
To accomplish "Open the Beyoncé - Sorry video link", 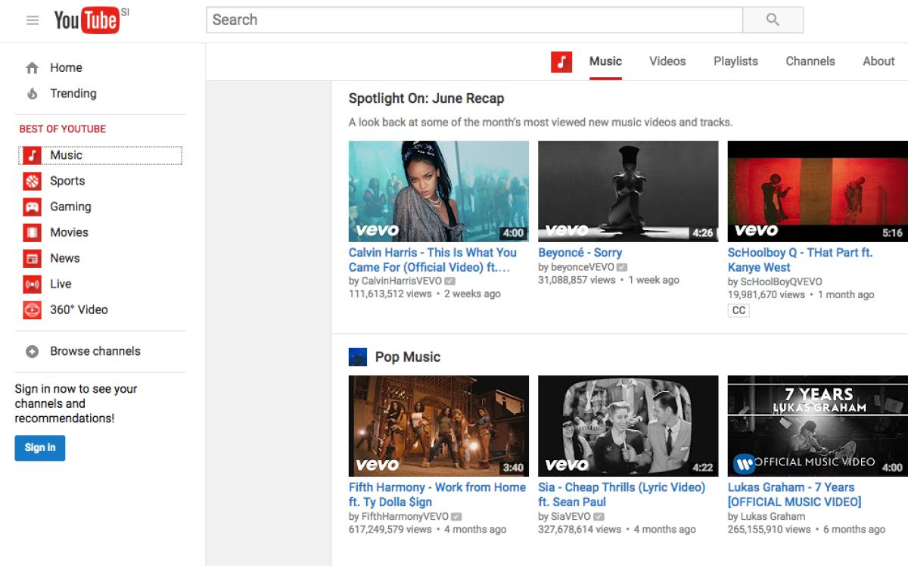I will 580,253.
